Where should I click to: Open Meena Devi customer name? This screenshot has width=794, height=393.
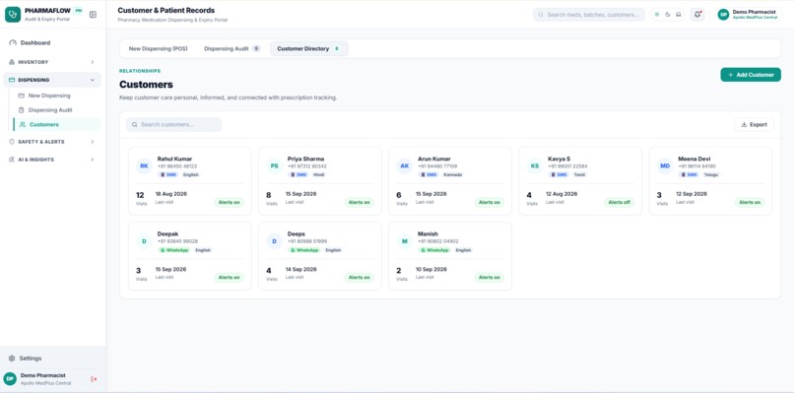(695, 159)
